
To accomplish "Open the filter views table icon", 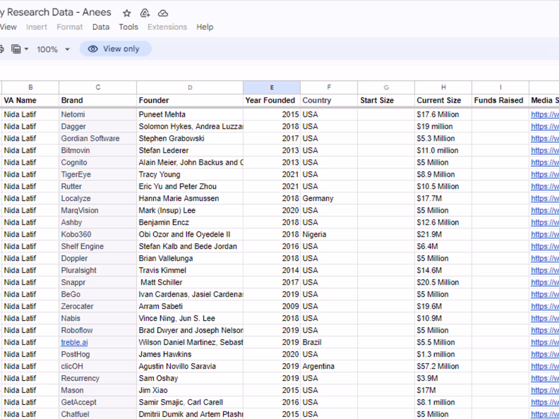I will [x=16, y=49].
